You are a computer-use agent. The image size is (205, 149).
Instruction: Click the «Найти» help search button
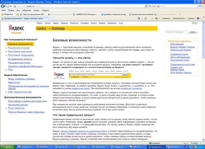(x=193, y=32)
